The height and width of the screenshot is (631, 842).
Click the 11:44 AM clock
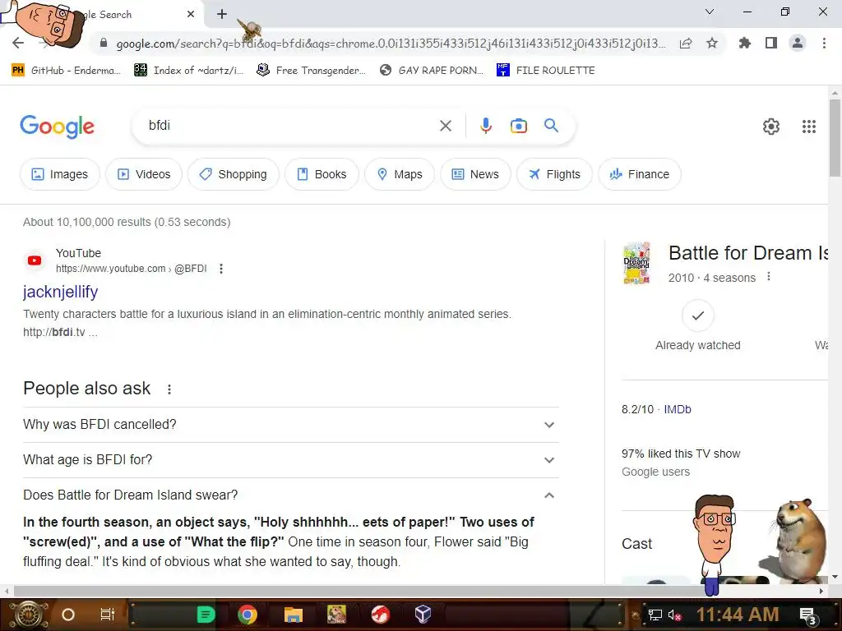(738, 615)
